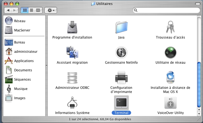
Task: Click the Utilitaire de réseau name label
Action: [170, 63]
